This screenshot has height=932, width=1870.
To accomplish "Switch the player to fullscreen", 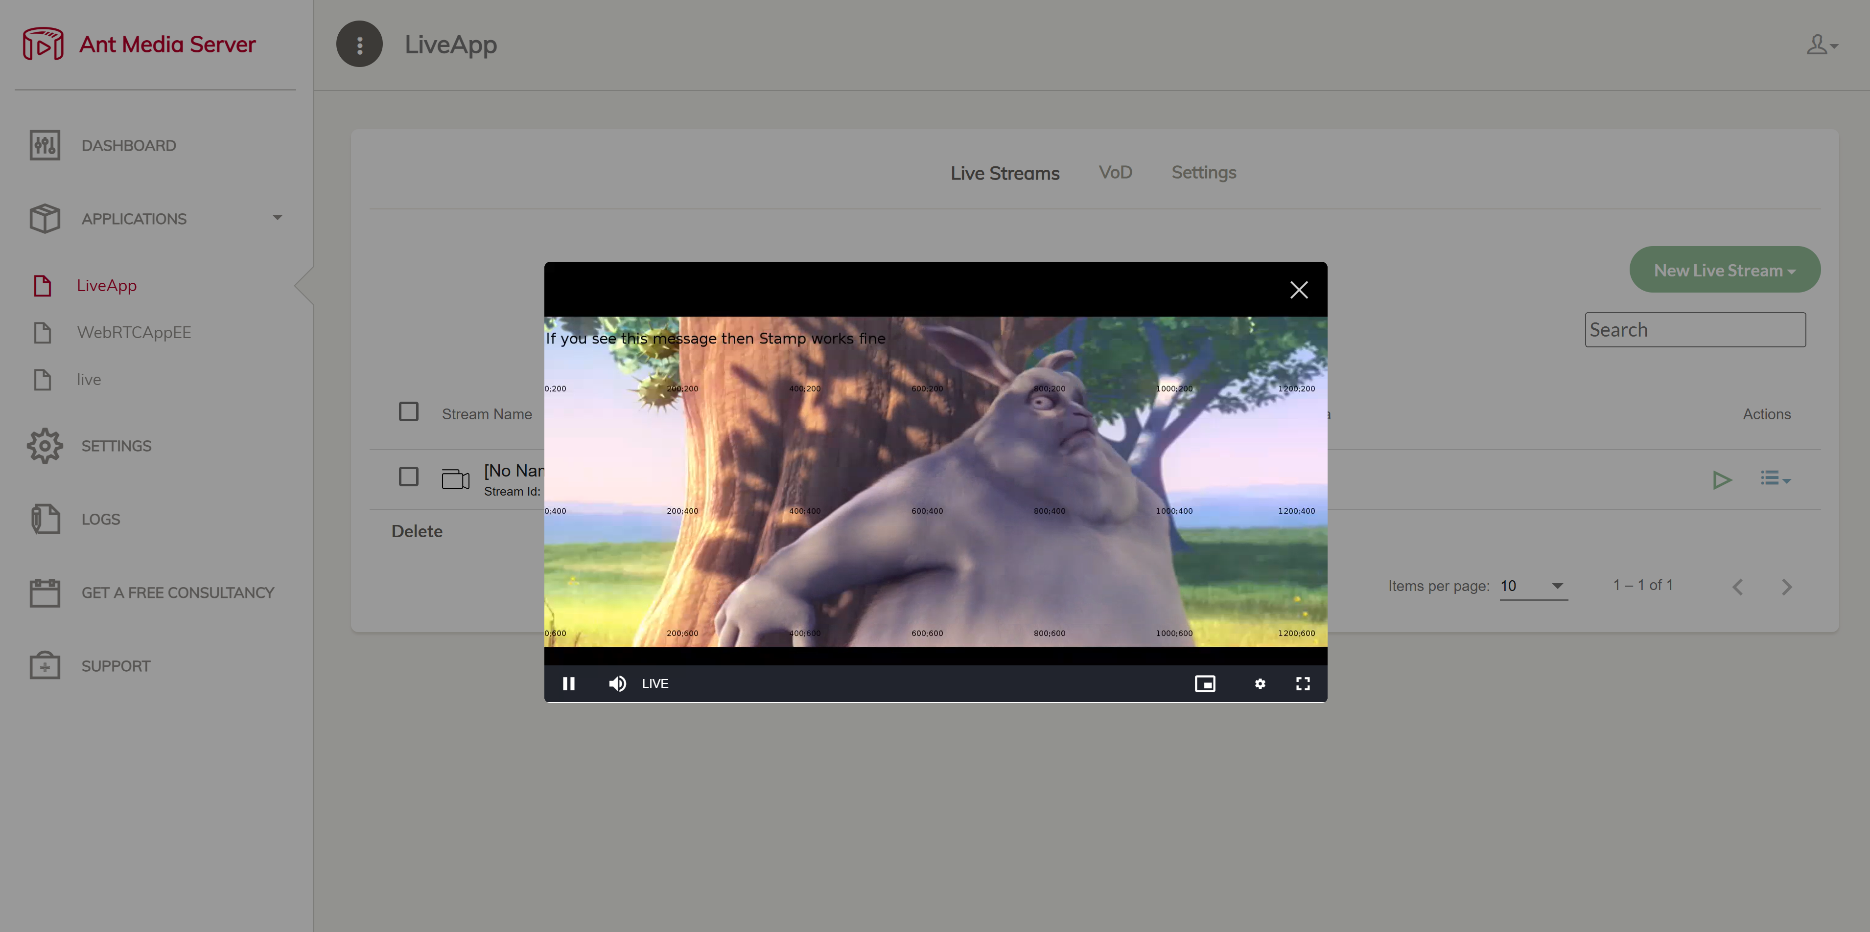I will pos(1303,683).
